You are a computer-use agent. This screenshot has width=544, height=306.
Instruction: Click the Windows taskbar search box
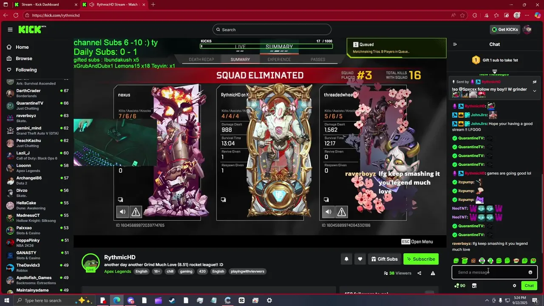point(55,300)
